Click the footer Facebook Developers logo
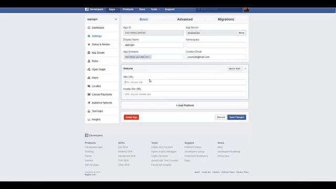 (x=87, y=135)
